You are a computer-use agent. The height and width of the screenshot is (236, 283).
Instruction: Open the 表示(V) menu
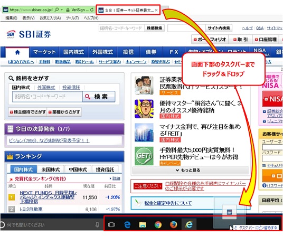pyautogui.click(x=29, y=18)
